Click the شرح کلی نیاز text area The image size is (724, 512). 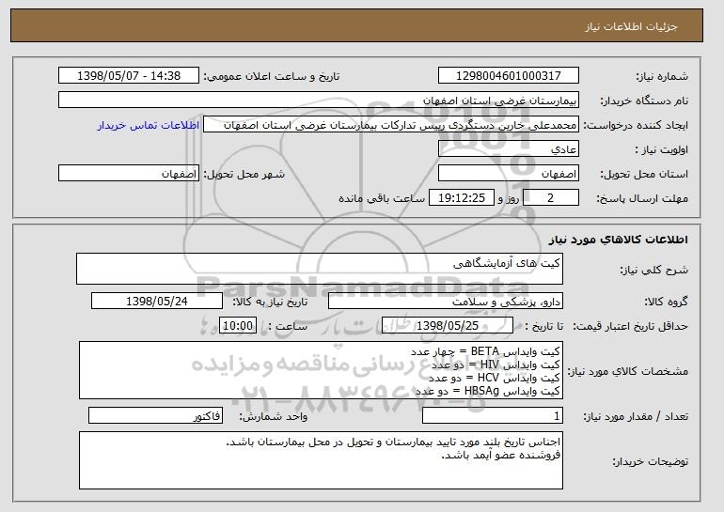pos(320,269)
